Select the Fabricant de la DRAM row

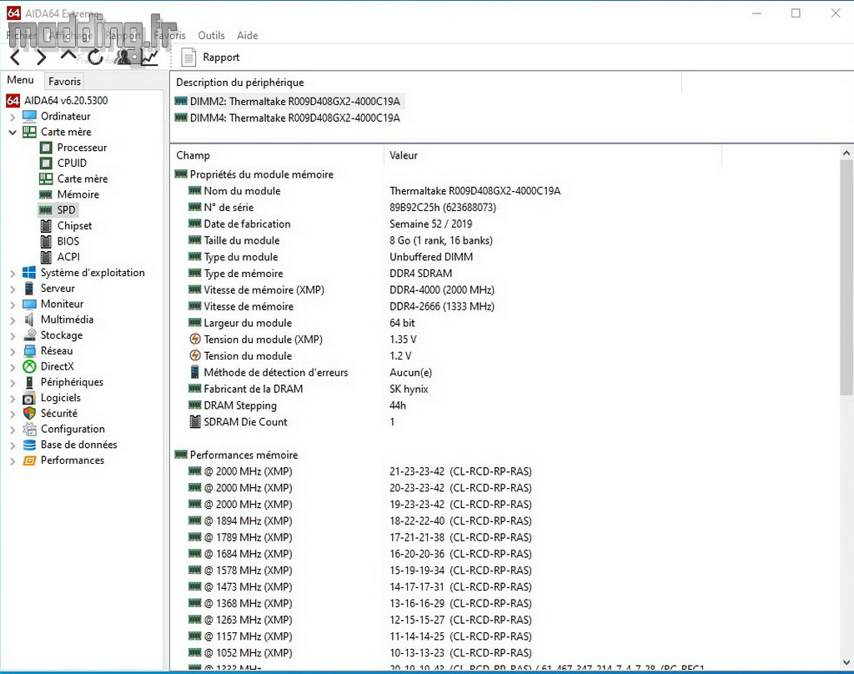click(309, 389)
